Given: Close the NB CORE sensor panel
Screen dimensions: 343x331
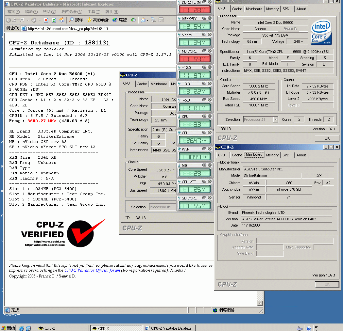Looking at the screenshot, I should [210, 51].
